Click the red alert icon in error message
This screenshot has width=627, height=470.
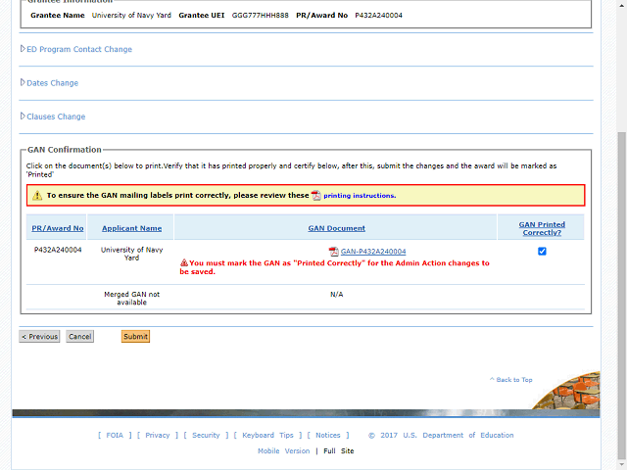[184, 262]
